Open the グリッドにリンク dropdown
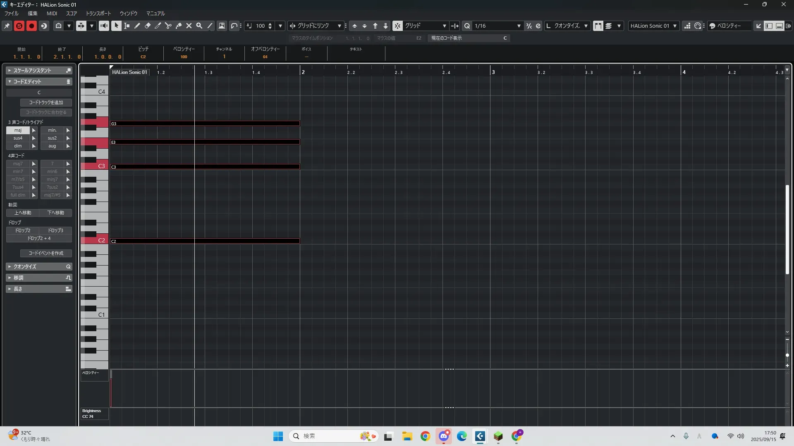Image resolution: width=794 pixels, height=446 pixels. coord(339,26)
